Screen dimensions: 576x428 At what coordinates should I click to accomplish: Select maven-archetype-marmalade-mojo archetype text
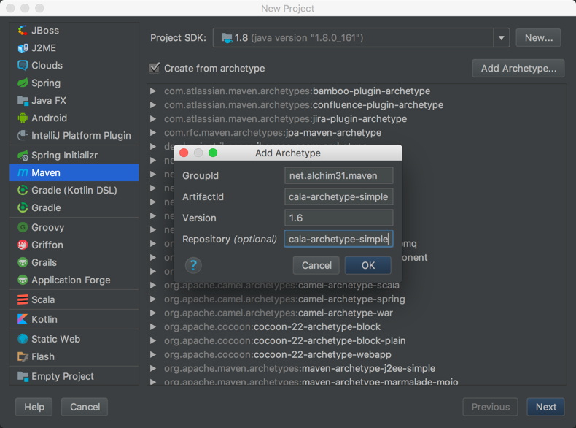tap(380, 382)
